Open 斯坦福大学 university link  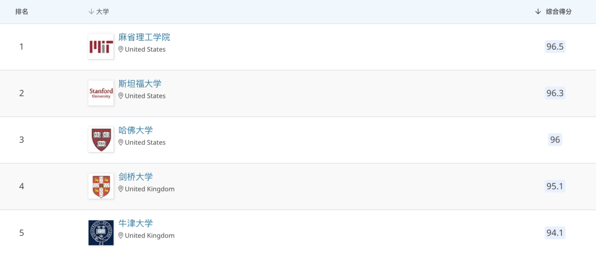(140, 84)
